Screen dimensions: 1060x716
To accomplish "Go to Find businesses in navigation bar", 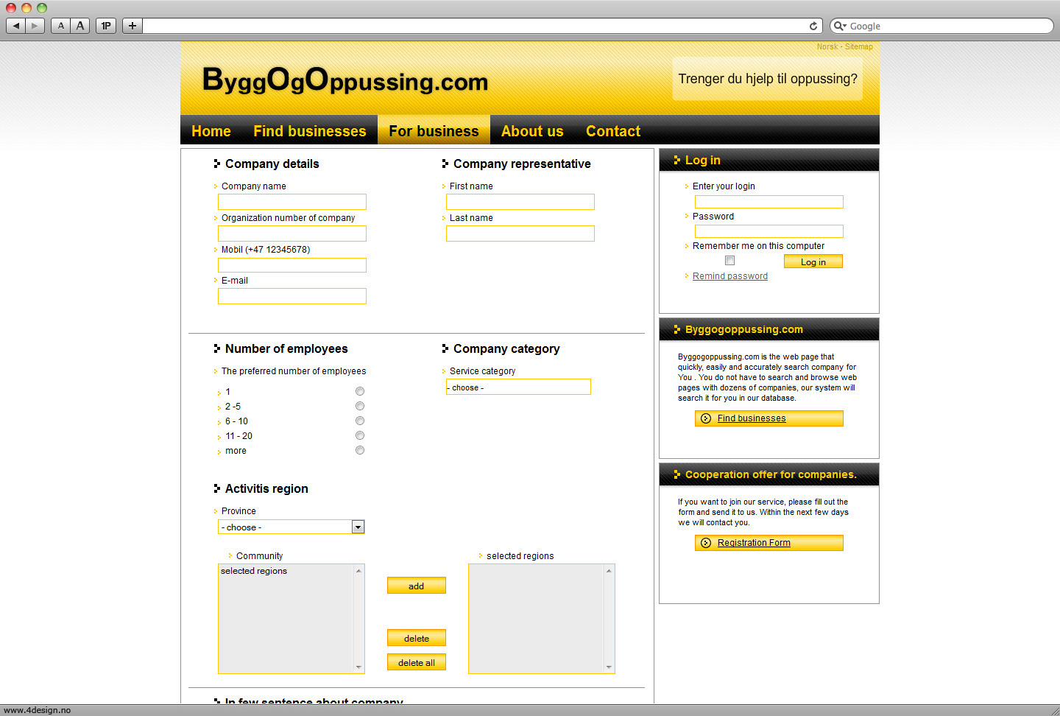I will click(310, 131).
